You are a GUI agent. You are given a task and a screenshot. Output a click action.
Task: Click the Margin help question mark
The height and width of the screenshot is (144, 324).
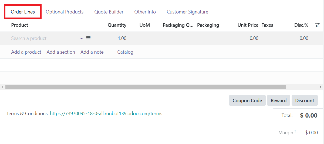tap(295, 131)
